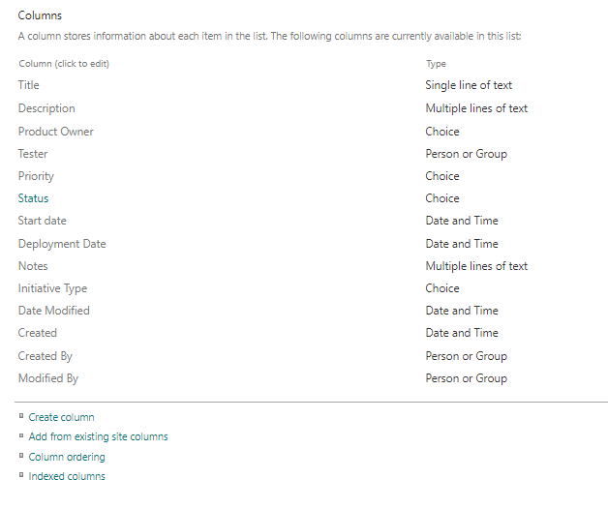Viewport: 608px width, 509px height.
Task: Open the Status column for editing
Action: click(x=33, y=198)
